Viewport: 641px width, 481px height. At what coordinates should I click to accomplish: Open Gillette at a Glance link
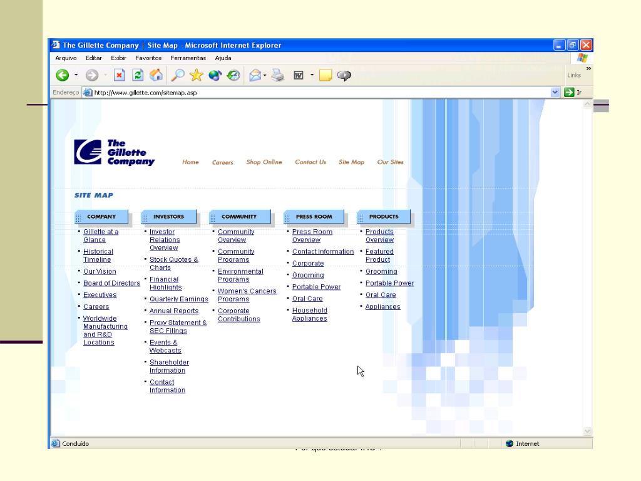click(x=101, y=236)
